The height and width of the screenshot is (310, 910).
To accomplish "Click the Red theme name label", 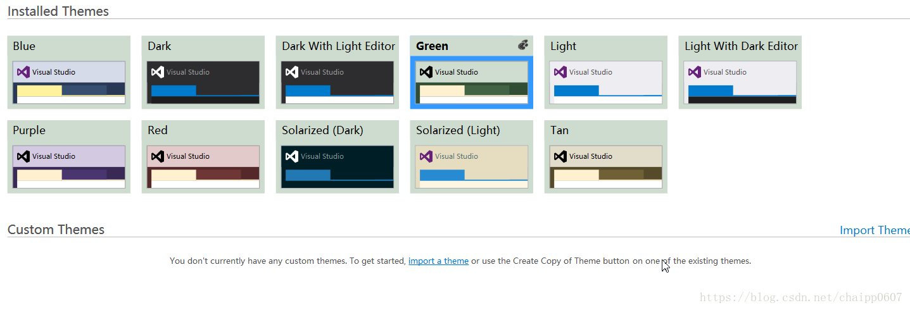I will tap(158, 130).
